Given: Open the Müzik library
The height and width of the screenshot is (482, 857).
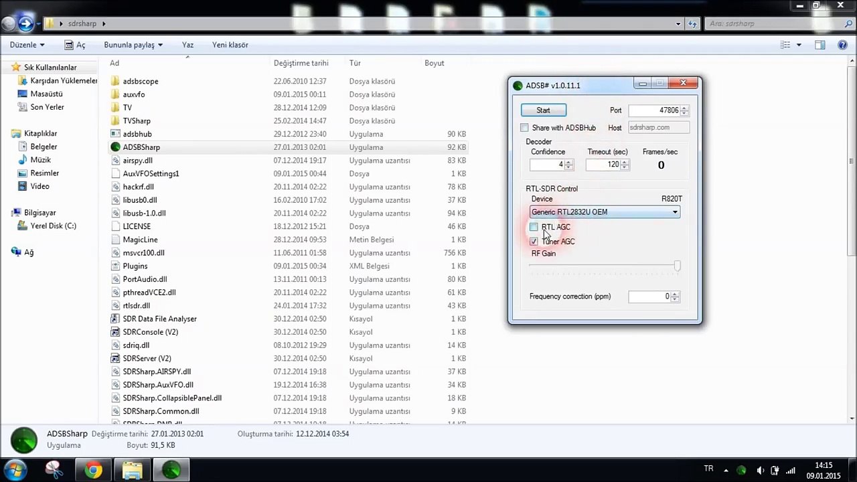Looking at the screenshot, I should [x=40, y=160].
